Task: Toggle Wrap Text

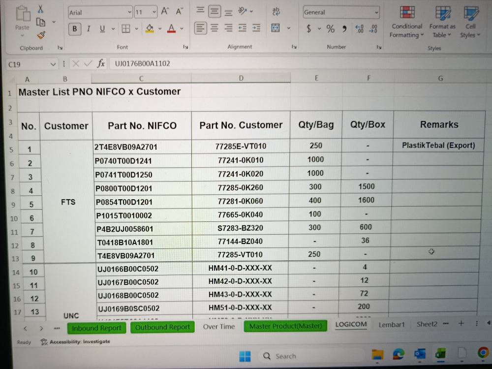Action: [x=276, y=12]
